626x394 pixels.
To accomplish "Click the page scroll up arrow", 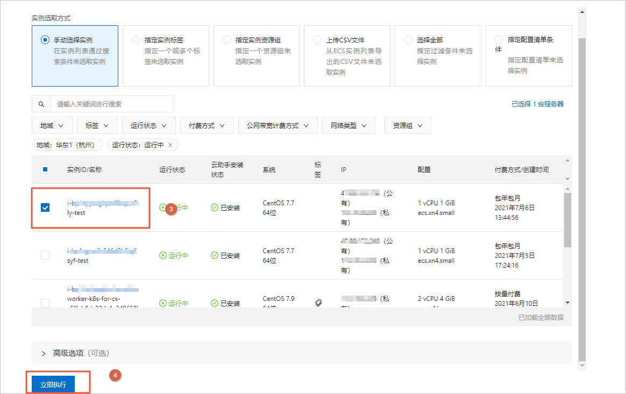I will pos(582,12).
